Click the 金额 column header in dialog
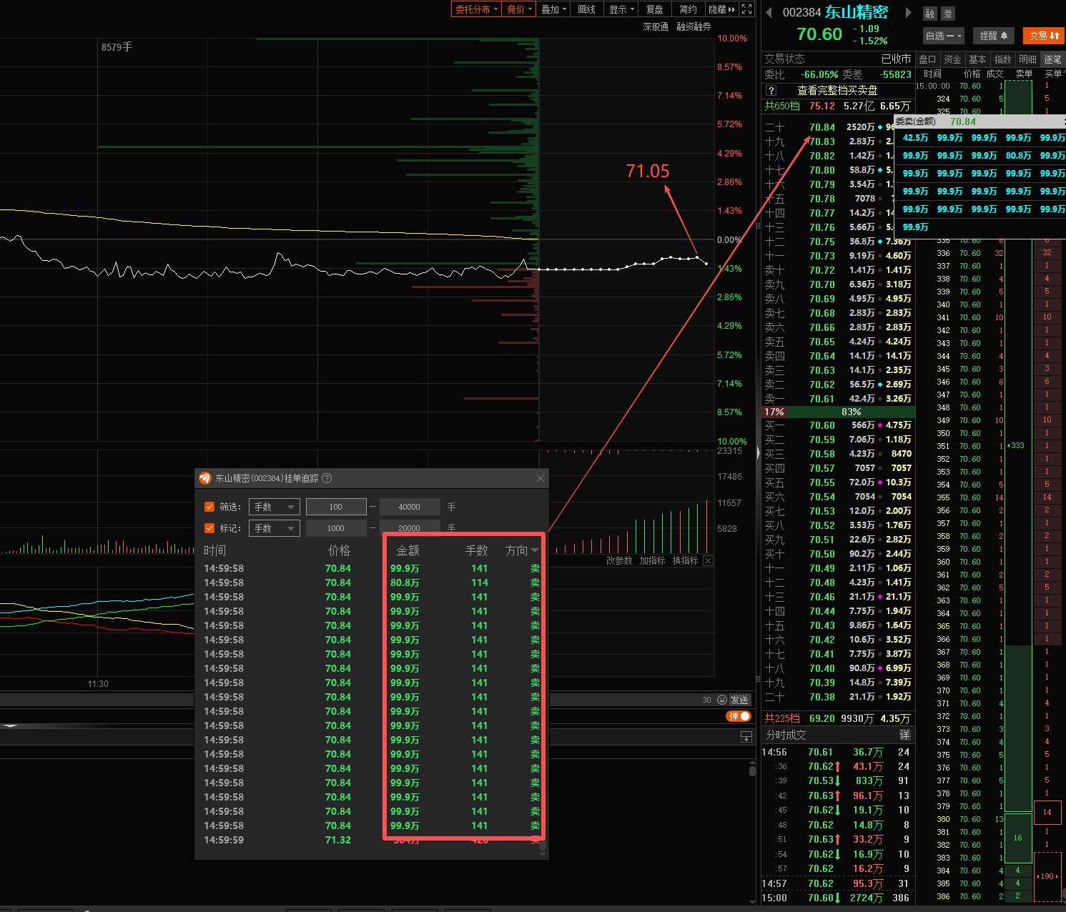Screen dimensions: 1066x912 coord(408,550)
